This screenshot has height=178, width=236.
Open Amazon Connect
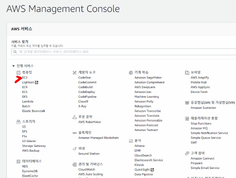pyautogui.click(x=202, y=158)
